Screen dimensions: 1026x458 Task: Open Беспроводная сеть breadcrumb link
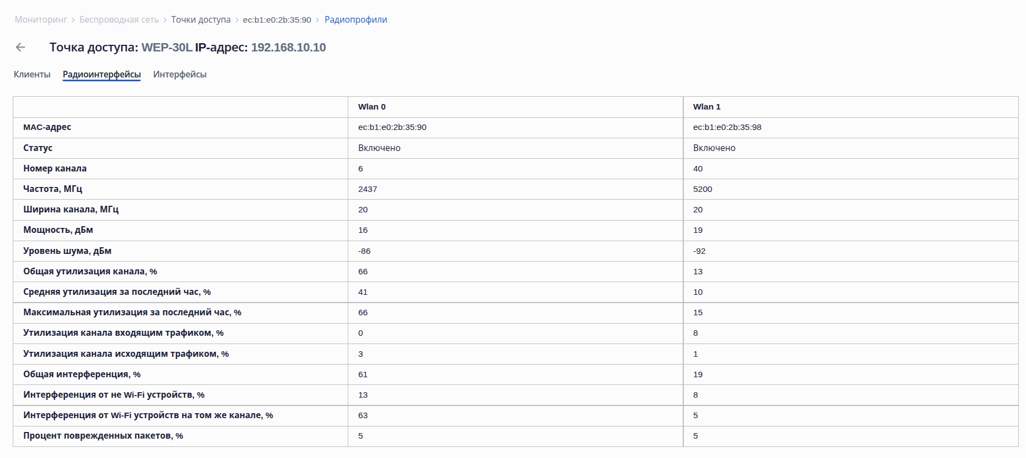click(x=119, y=20)
